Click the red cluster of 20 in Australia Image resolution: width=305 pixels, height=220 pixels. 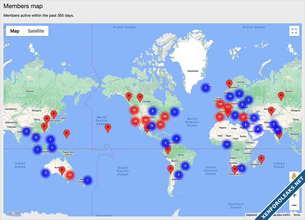point(70,175)
